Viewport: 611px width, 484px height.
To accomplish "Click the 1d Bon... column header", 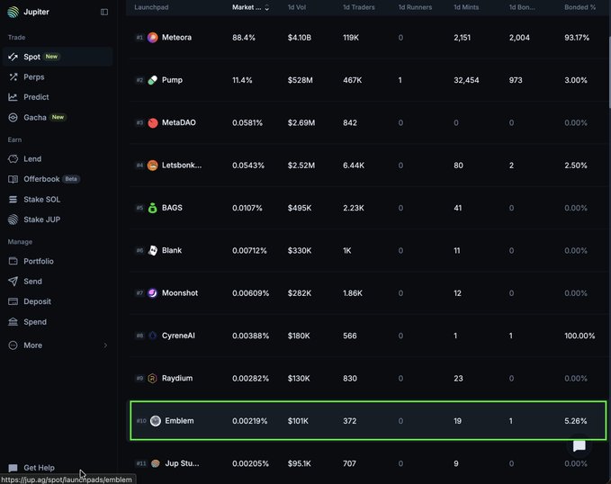I will (522, 7).
